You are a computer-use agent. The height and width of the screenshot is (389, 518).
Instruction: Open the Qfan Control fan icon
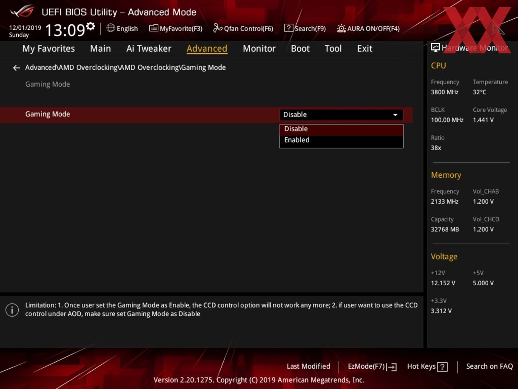click(218, 28)
